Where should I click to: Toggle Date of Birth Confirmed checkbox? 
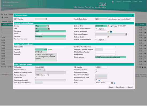pos(96,28)
